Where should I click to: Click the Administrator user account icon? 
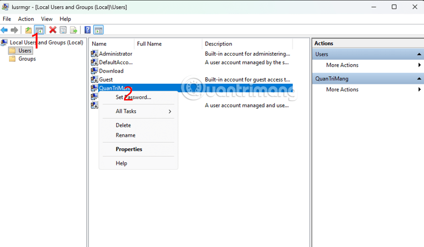click(94, 54)
